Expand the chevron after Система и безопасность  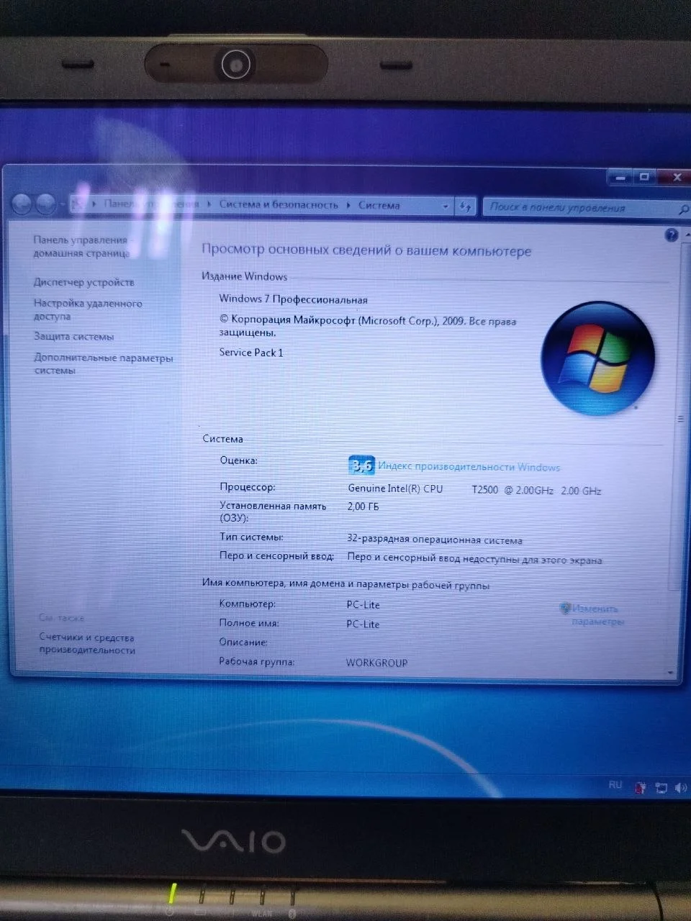tap(348, 205)
